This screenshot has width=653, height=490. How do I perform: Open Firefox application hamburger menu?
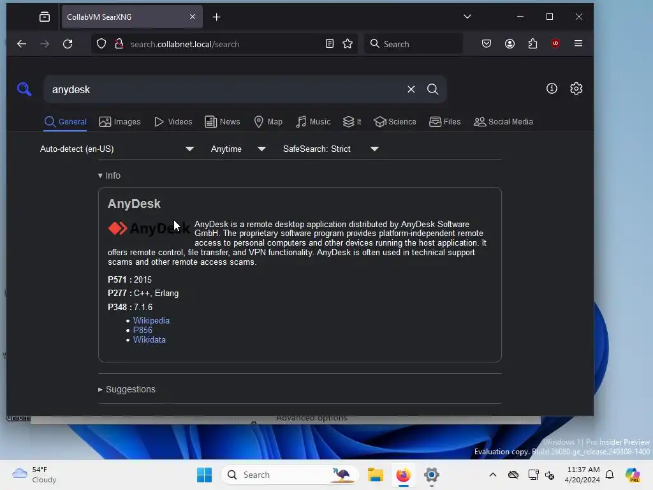tap(578, 43)
